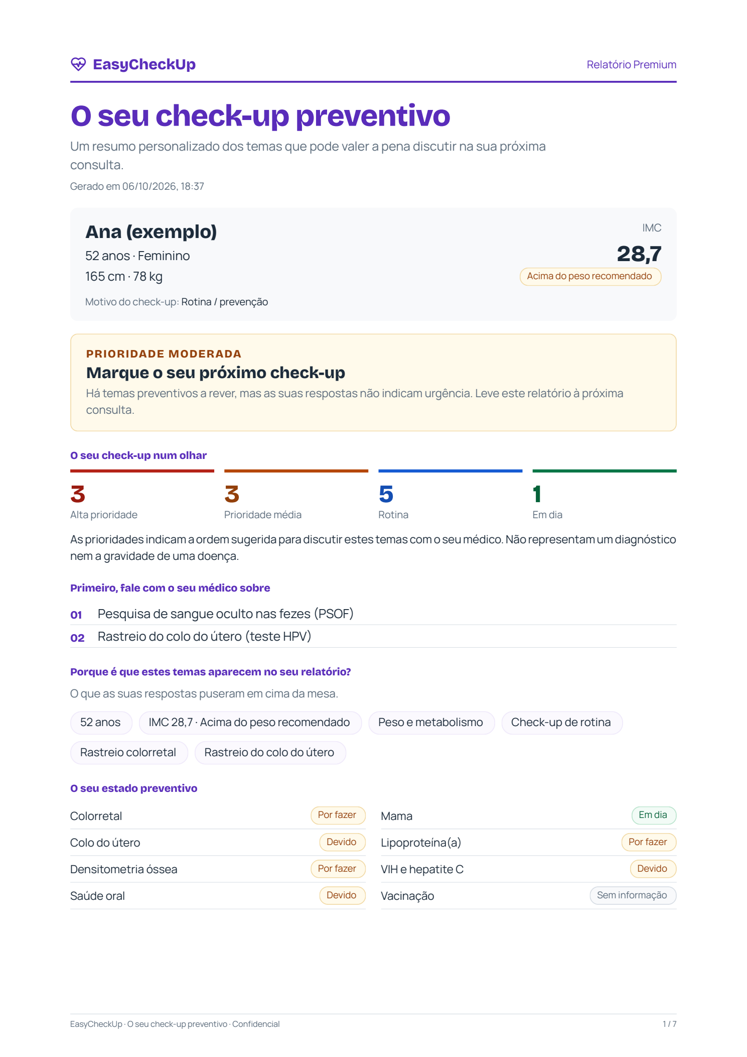Click the 'Devido' badge in the Colo do útero row
The image size is (747, 1057).
point(342,842)
